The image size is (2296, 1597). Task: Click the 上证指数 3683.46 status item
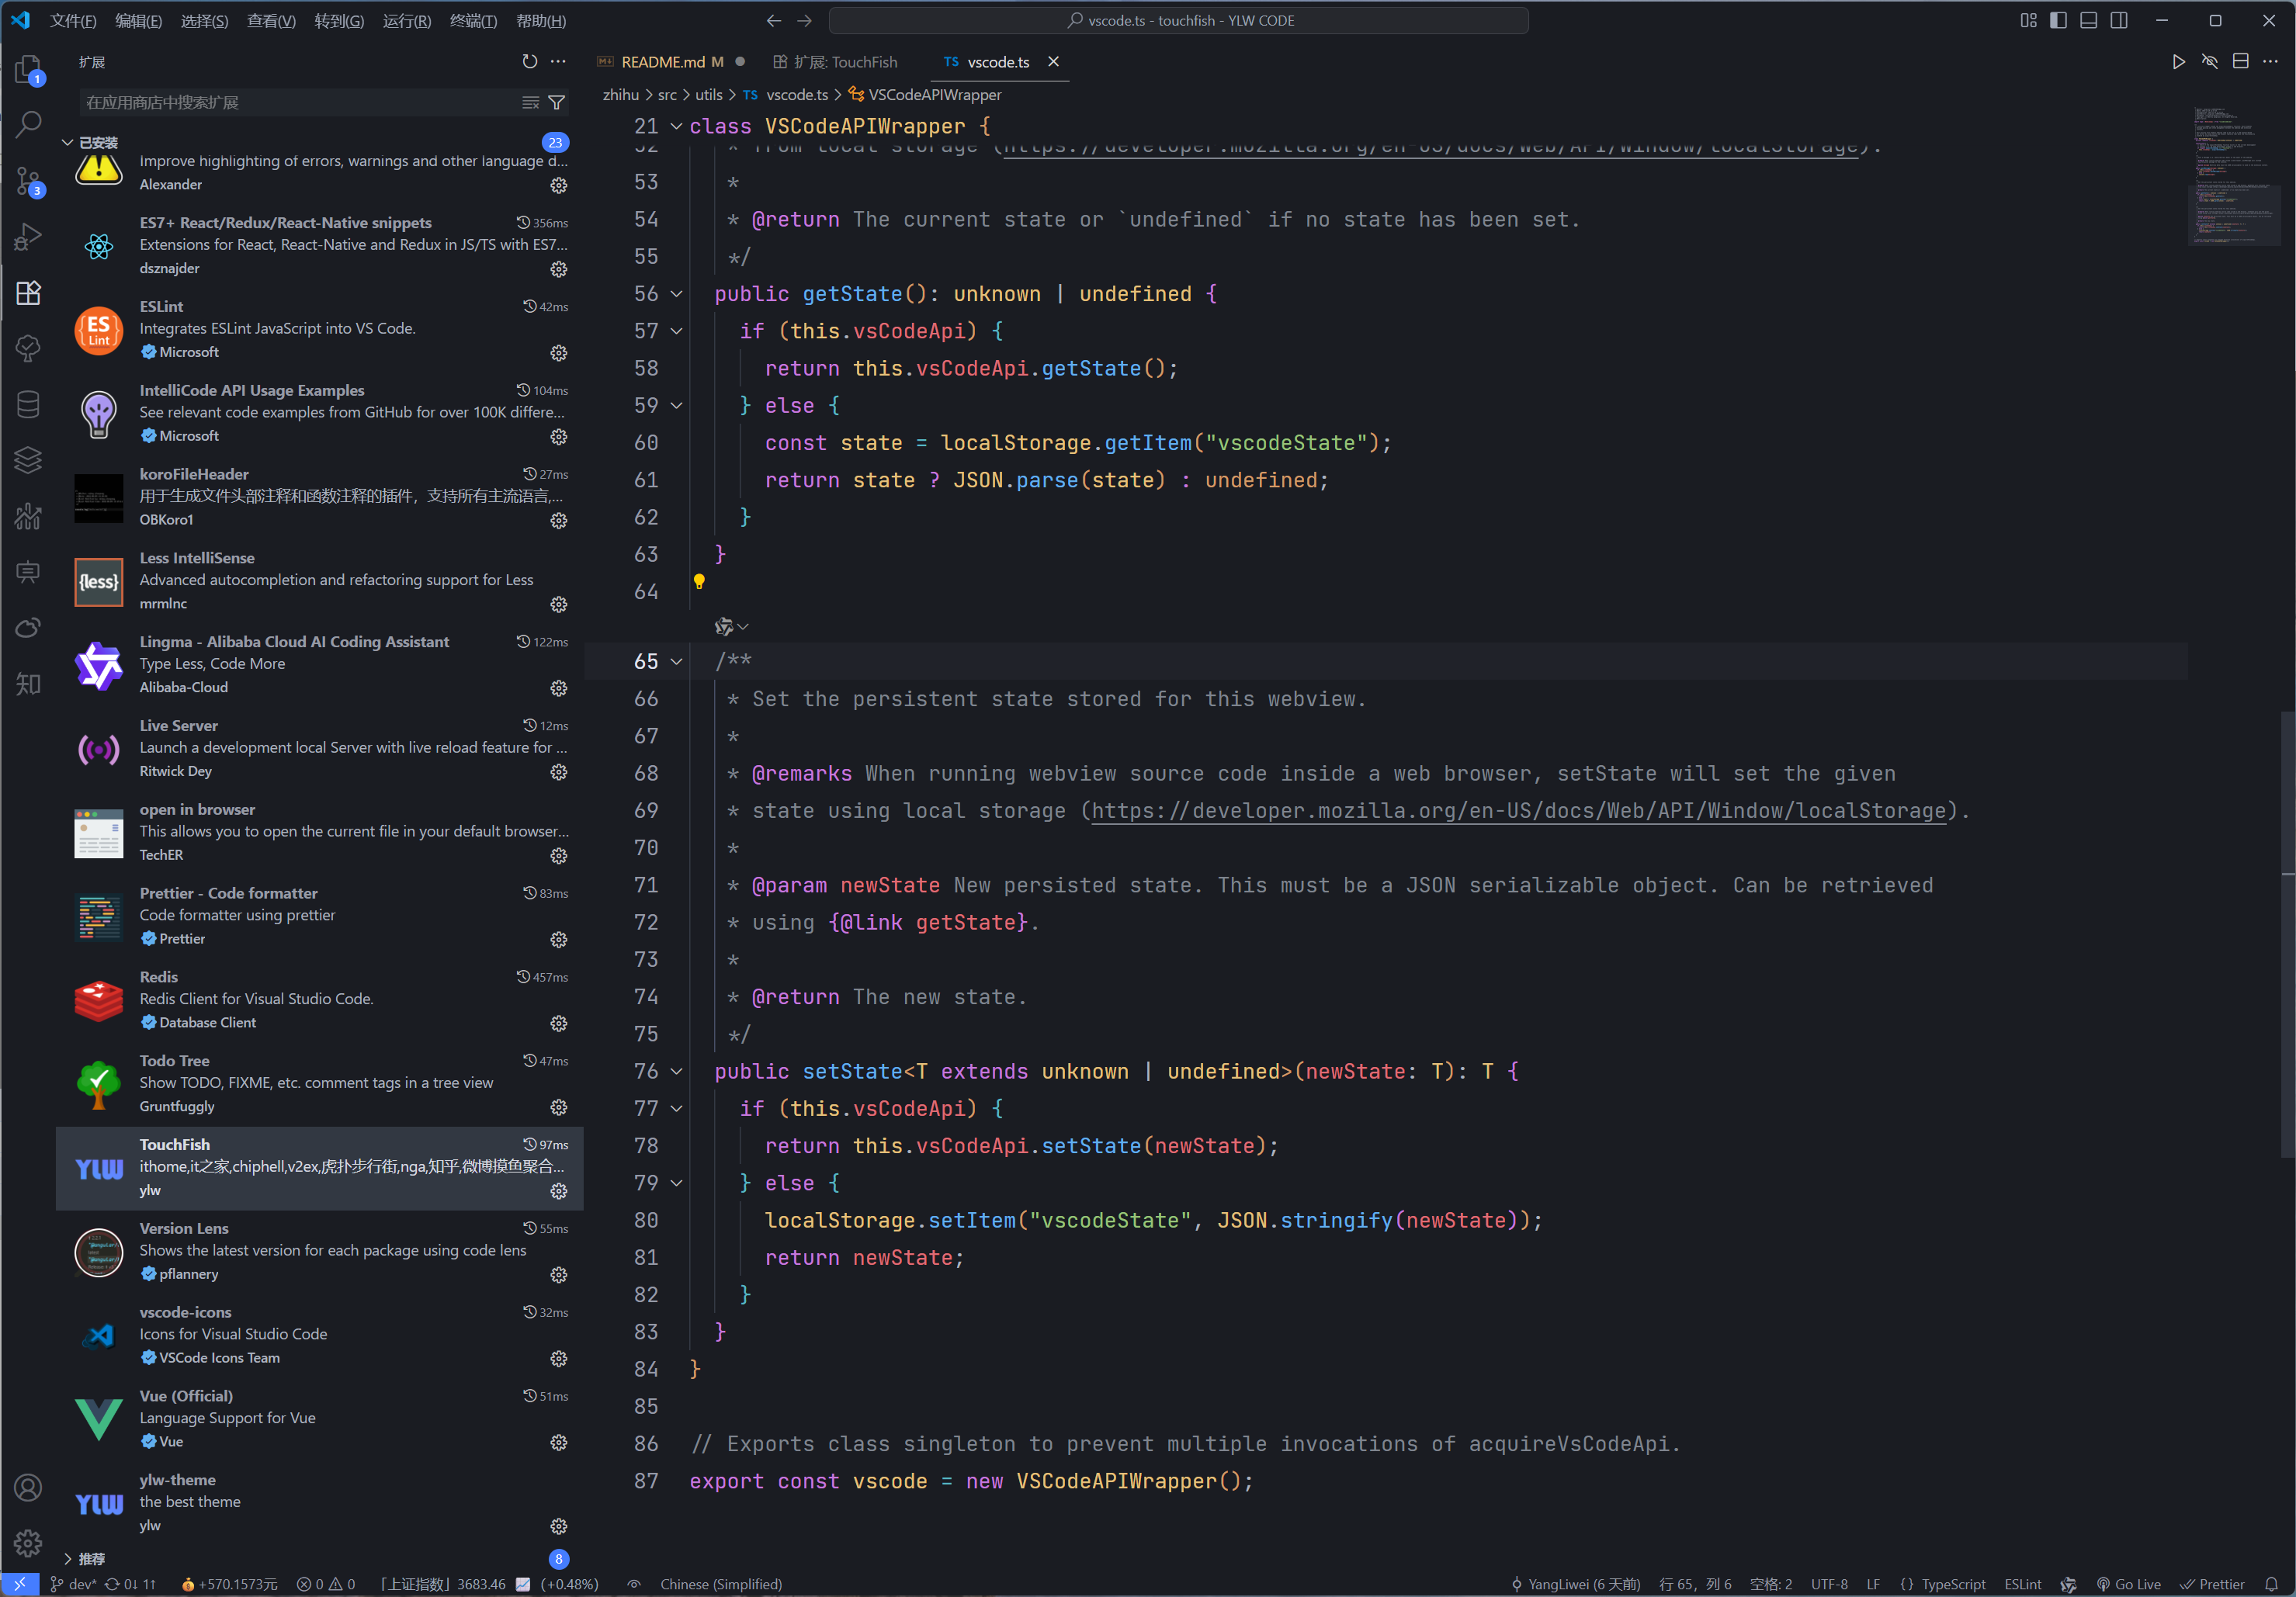pos(489,1584)
